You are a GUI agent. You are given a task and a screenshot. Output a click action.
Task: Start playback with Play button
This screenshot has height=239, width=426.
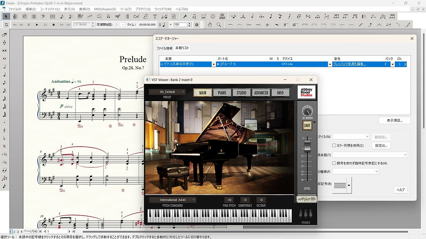pos(37,25)
